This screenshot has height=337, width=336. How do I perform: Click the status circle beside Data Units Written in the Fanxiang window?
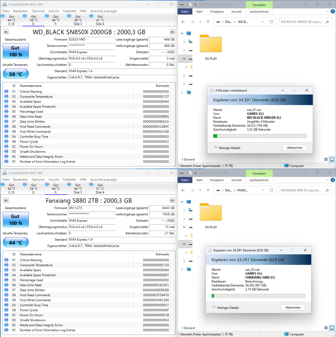(6, 290)
